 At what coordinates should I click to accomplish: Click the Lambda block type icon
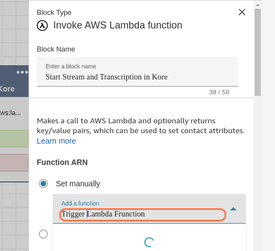[x=42, y=26]
